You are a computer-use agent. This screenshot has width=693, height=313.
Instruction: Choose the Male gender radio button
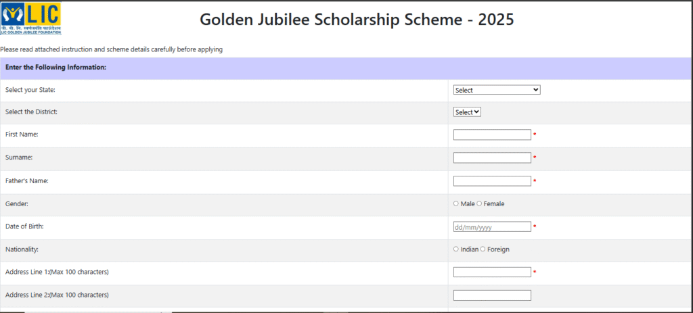pyautogui.click(x=456, y=204)
